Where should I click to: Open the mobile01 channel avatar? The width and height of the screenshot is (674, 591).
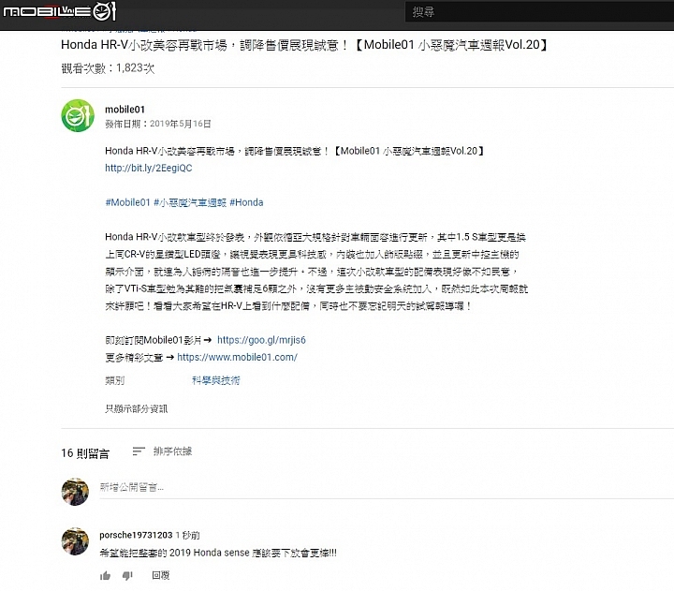pyautogui.click(x=78, y=116)
